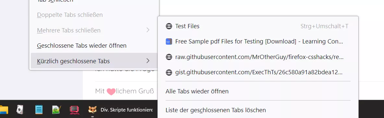Reopen the raw.githubusercontent.com MrOtherGuy tab
This screenshot has height=118, width=384.
(x=258, y=57)
